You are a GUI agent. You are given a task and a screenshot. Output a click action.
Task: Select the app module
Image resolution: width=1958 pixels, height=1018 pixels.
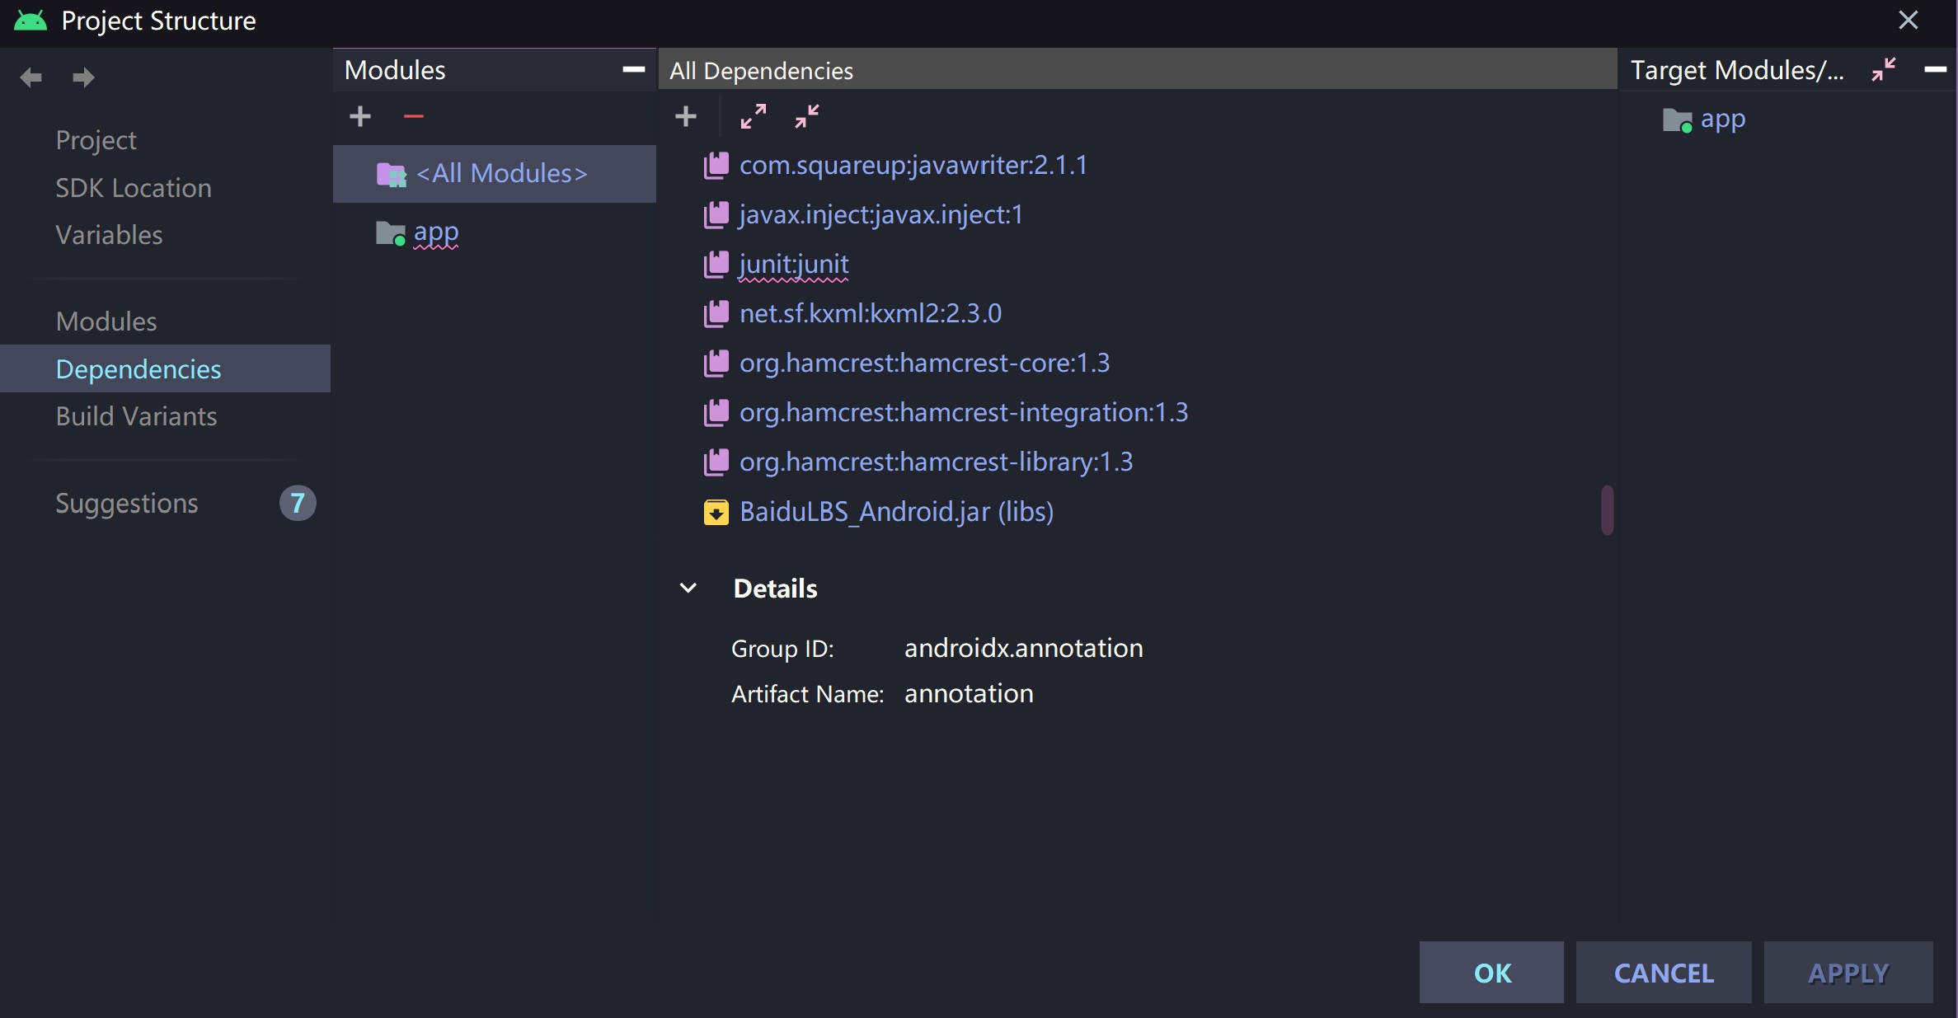(x=435, y=232)
